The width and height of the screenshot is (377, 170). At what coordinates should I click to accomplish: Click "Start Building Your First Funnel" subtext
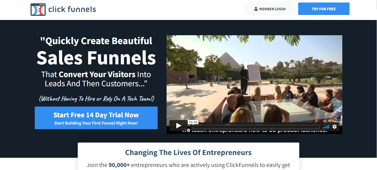pos(96,123)
